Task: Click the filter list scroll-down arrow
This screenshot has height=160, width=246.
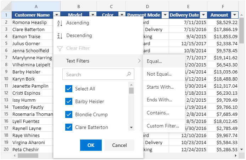Action: [131, 128]
